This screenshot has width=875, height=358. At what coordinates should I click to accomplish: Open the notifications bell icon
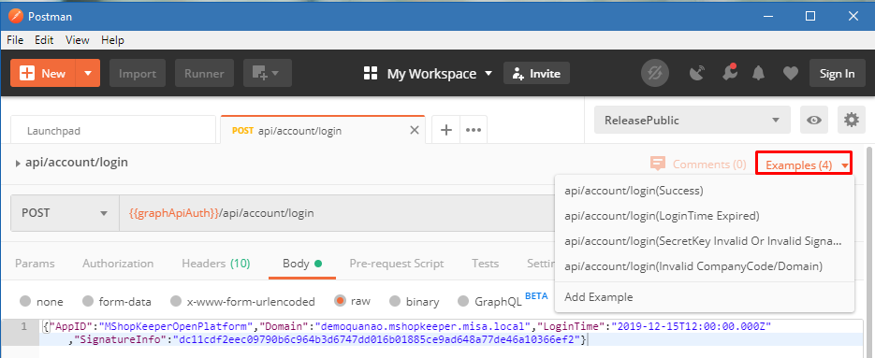tap(759, 74)
